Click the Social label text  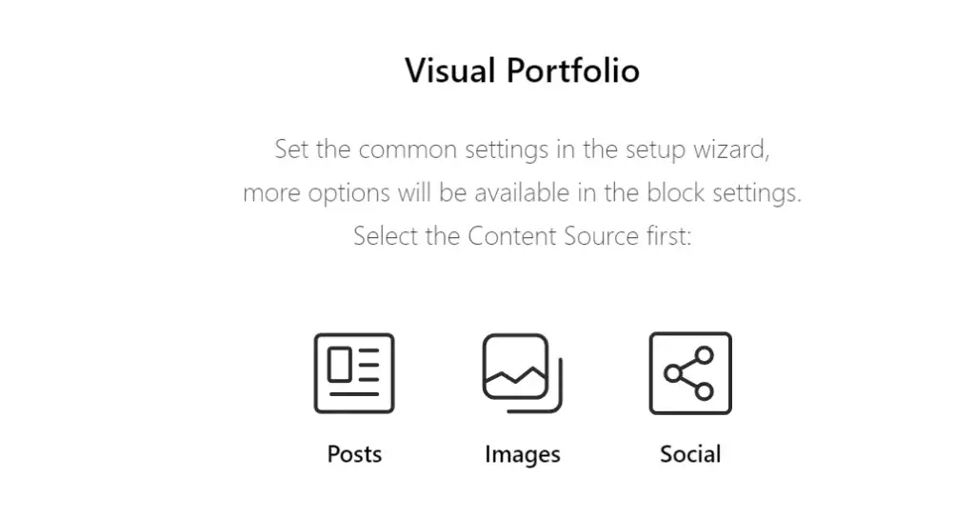coord(690,454)
